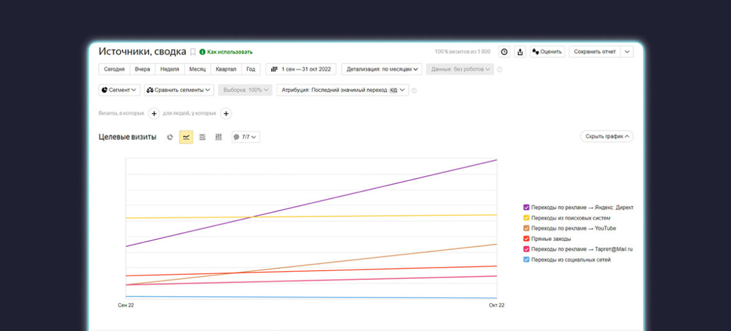Expand the 'Сегмент' dropdown
Image resolution: width=731 pixels, height=331 pixels.
point(119,90)
